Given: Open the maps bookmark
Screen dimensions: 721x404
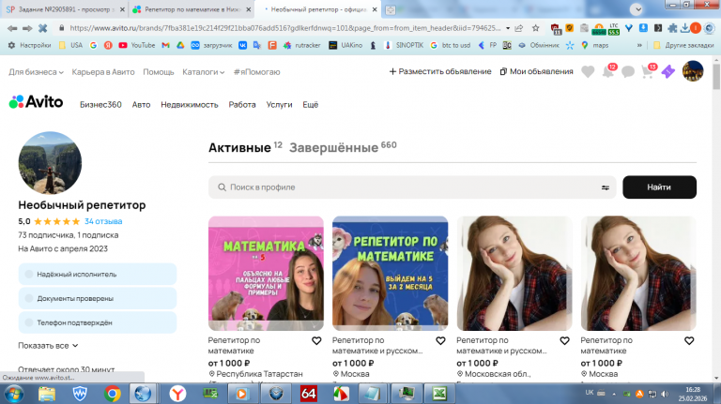Looking at the screenshot, I should coord(594,45).
